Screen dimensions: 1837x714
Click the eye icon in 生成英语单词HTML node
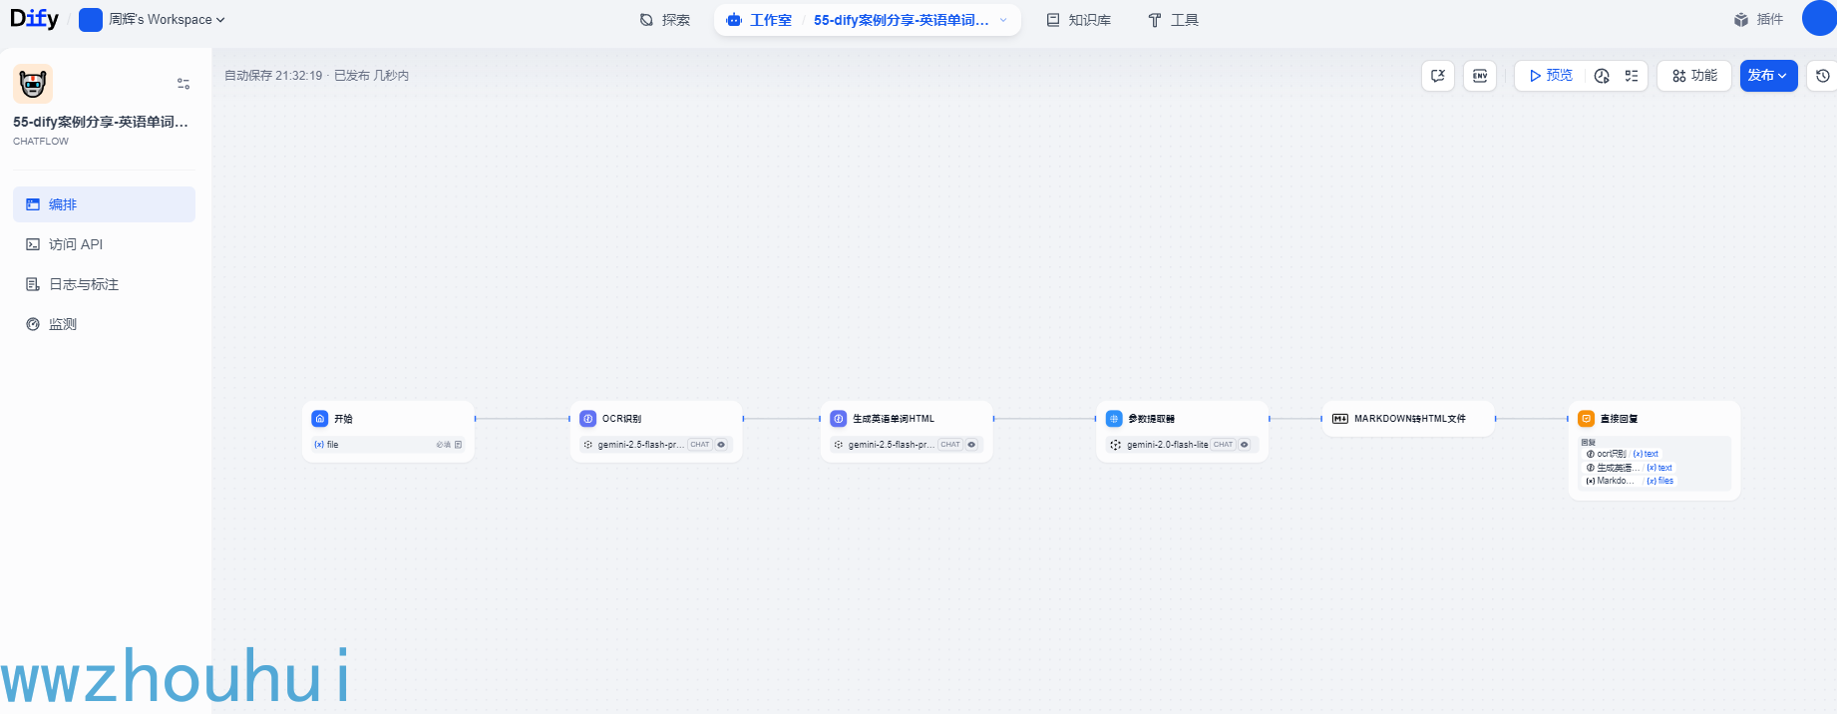point(971,445)
